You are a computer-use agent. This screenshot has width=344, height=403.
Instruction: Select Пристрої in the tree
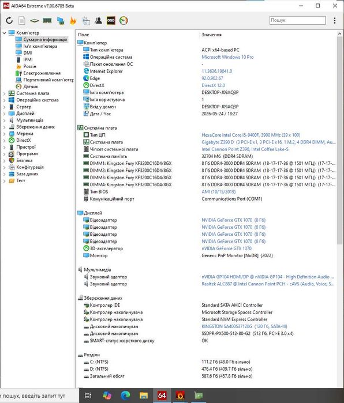26,147
